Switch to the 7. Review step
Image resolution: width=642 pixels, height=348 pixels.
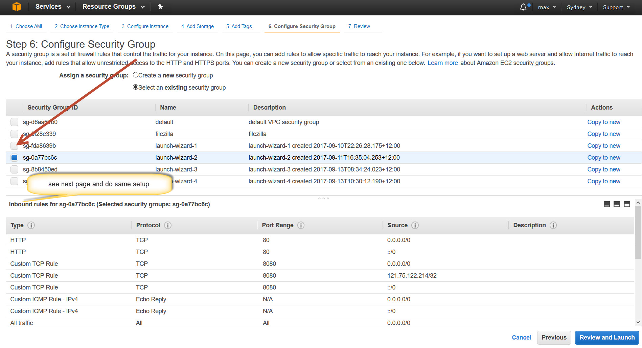point(359,26)
